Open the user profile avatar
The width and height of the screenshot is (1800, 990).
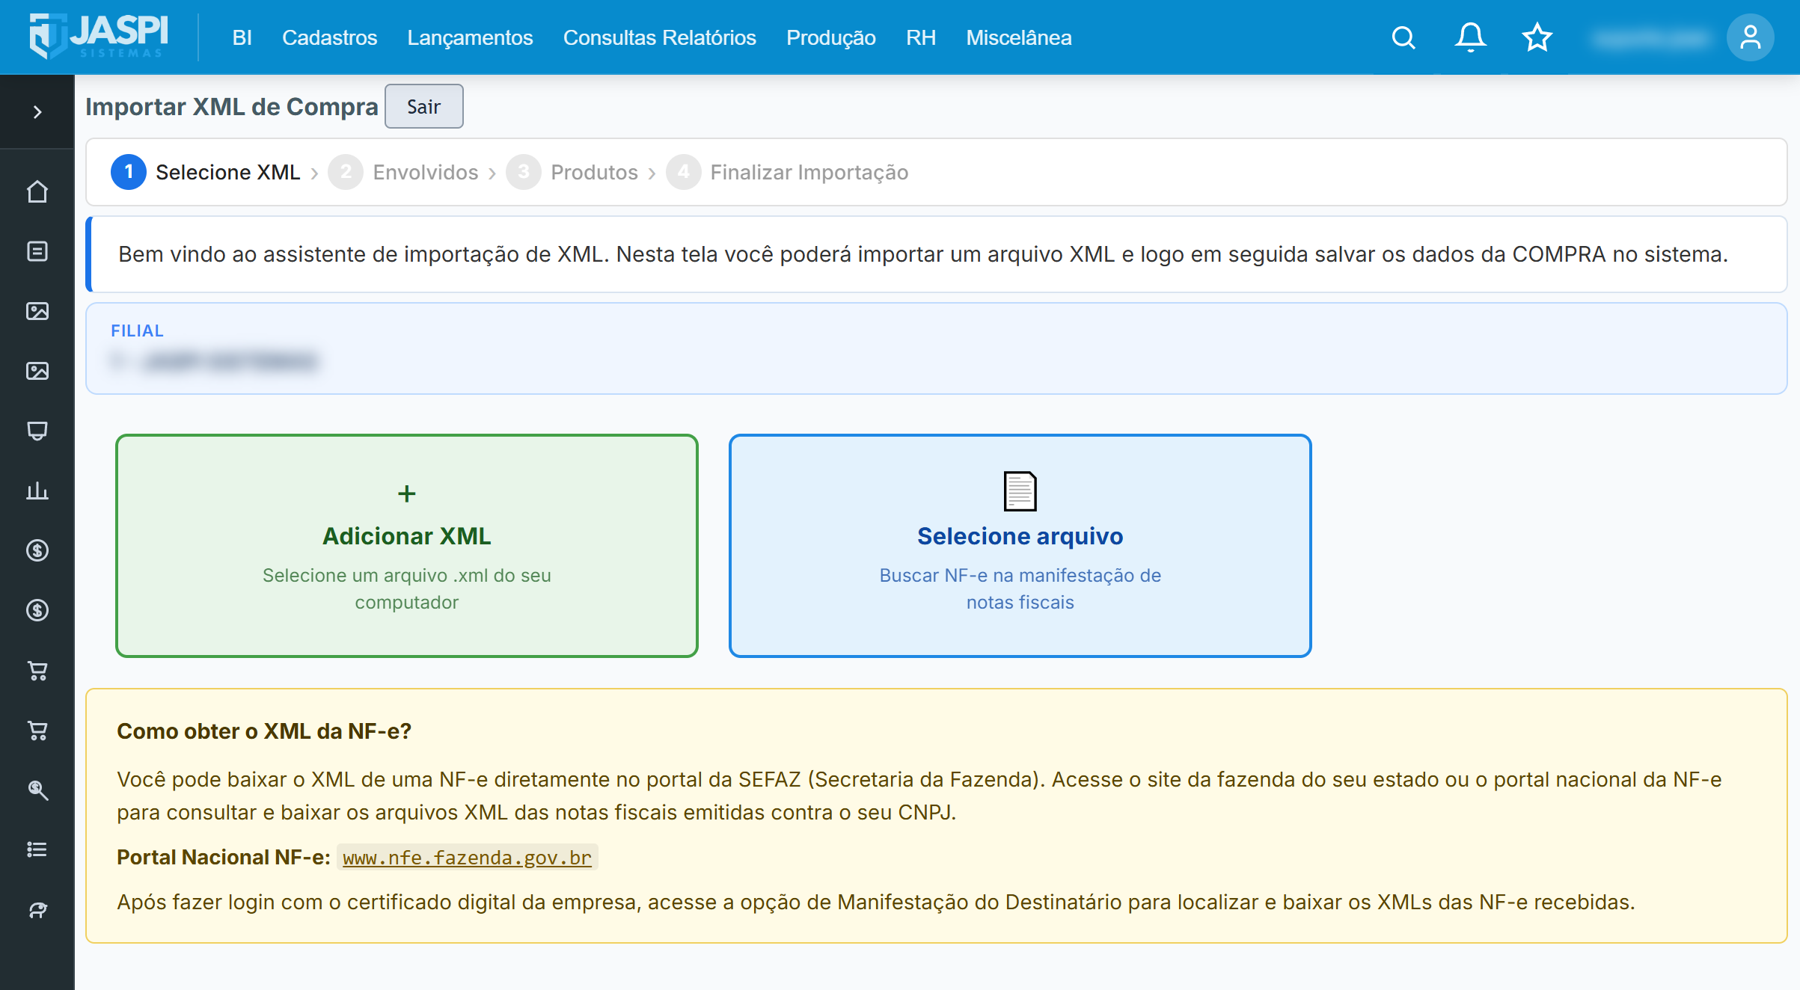[1750, 37]
